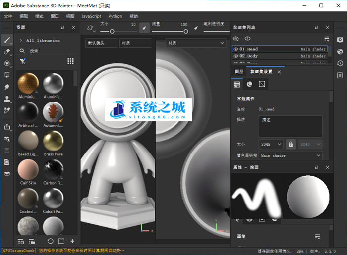Open the History panel icon
This screenshot has width=347, height=255.
pos(340,63)
